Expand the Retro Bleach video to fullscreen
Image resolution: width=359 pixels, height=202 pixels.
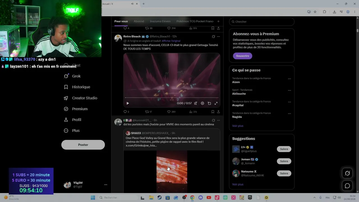(x=216, y=103)
